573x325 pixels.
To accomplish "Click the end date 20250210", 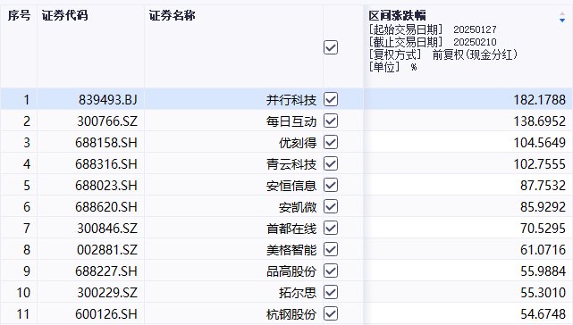I will (475, 42).
